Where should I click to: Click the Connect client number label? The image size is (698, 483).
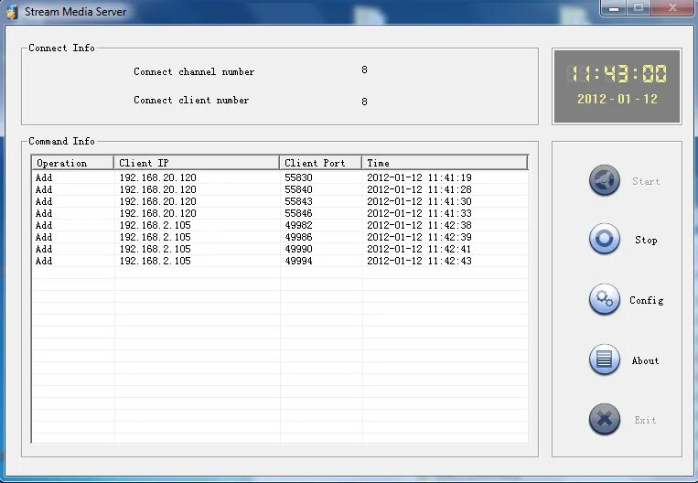pos(191,100)
